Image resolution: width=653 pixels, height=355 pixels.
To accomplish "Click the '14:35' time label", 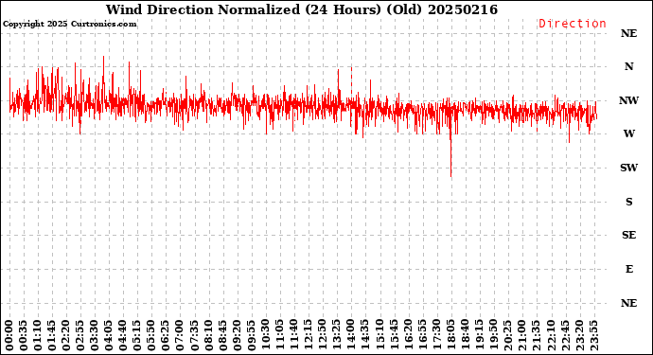I will (x=365, y=336).
